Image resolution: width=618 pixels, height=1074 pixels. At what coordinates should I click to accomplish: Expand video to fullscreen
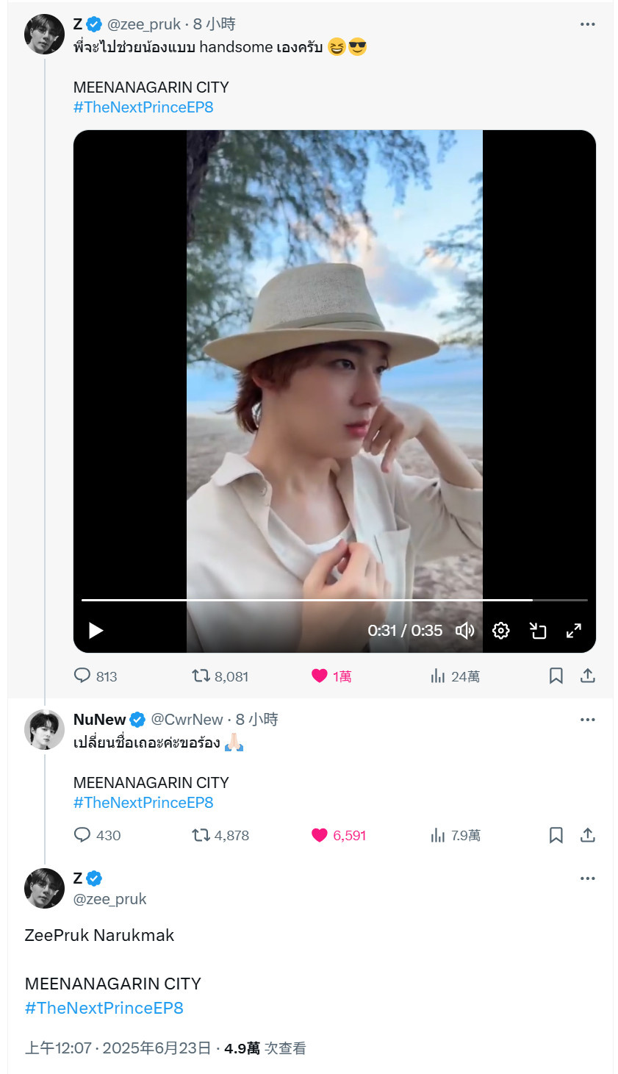(574, 630)
